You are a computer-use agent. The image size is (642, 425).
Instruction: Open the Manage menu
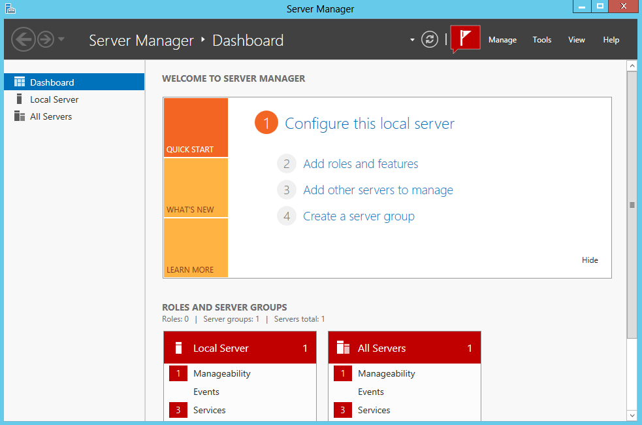coord(502,40)
